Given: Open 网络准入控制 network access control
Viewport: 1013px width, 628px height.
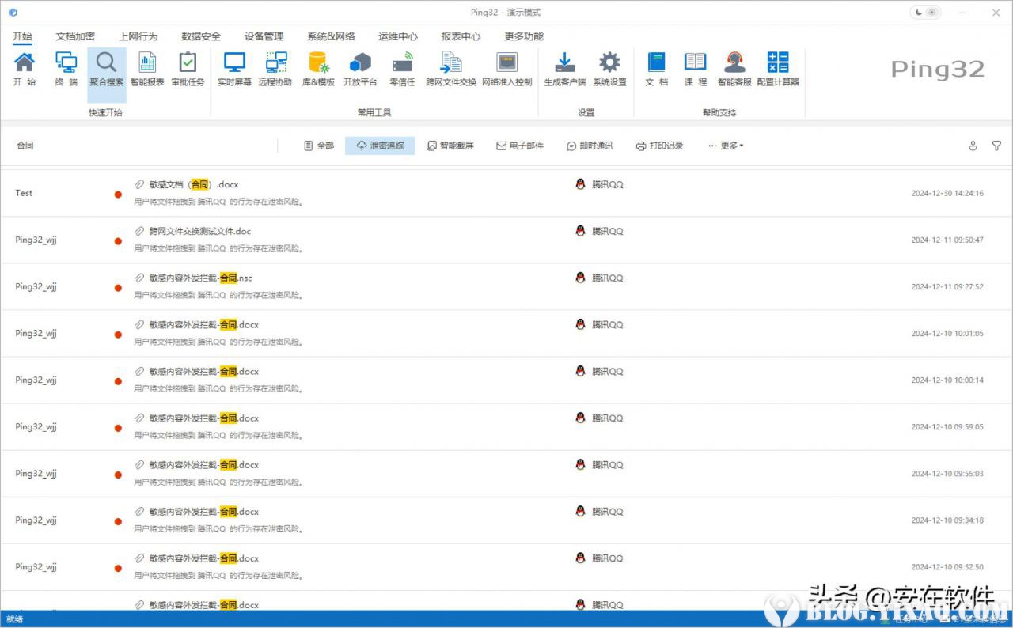Looking at the screenshot, I should point(506,69).
